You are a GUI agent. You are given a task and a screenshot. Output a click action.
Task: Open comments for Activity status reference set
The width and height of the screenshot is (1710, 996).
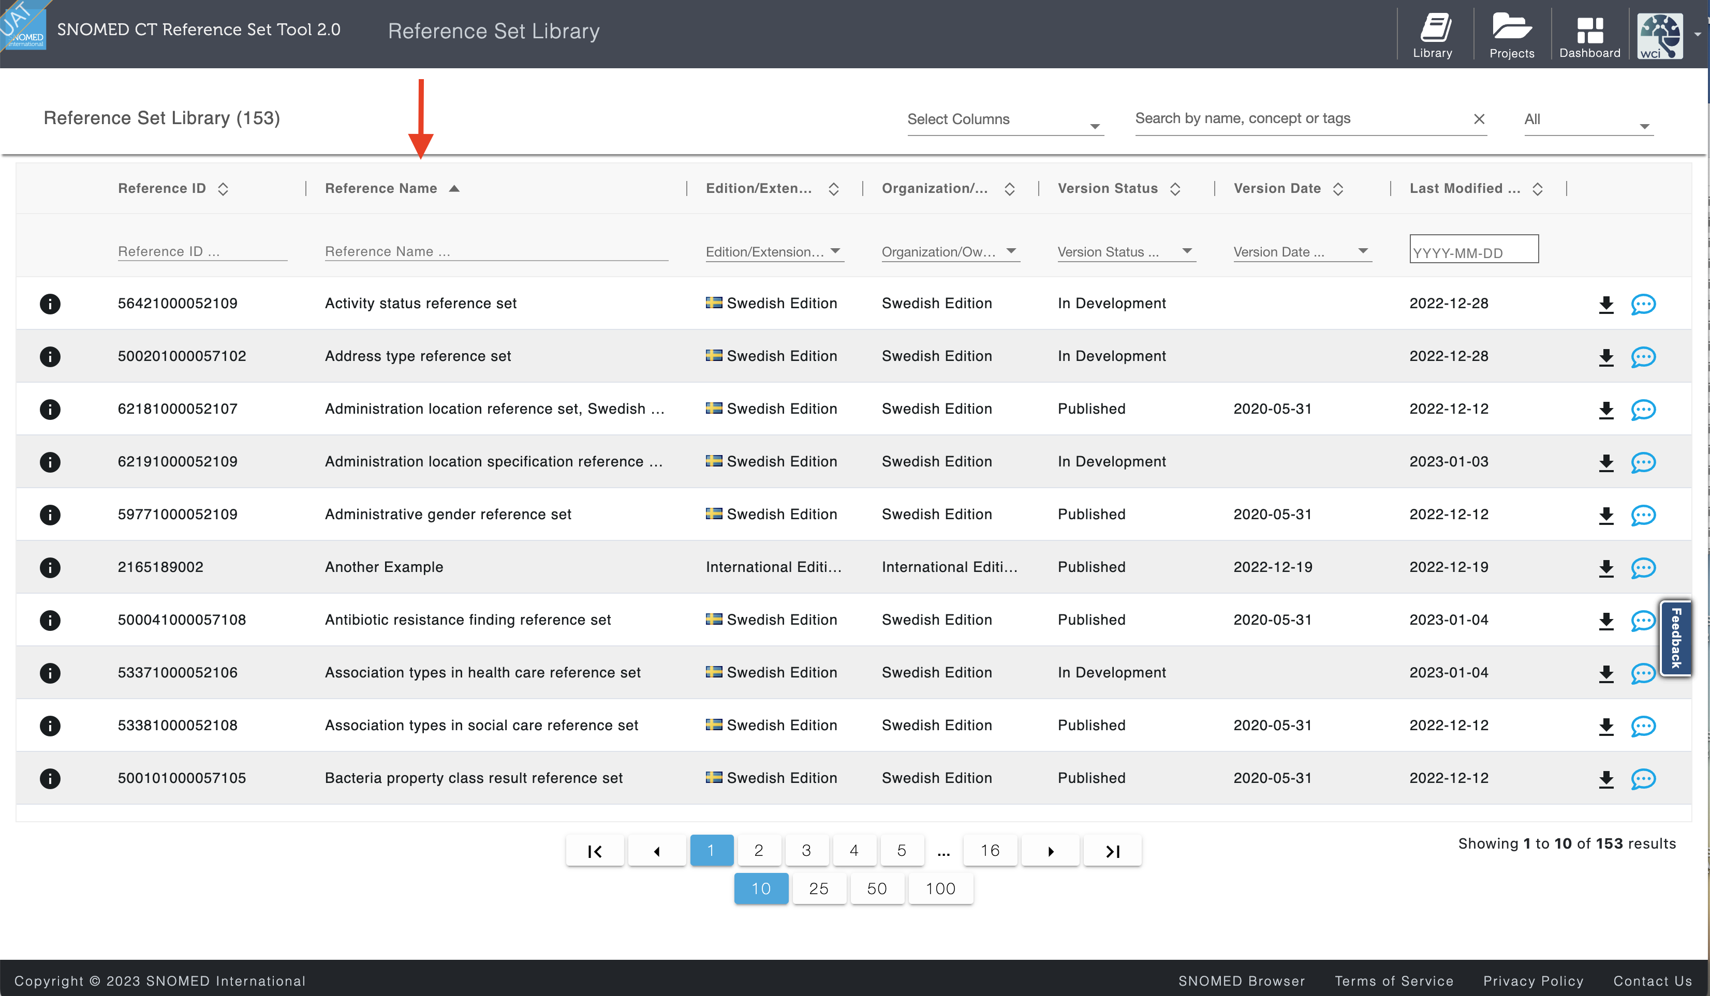(1643, 305)
